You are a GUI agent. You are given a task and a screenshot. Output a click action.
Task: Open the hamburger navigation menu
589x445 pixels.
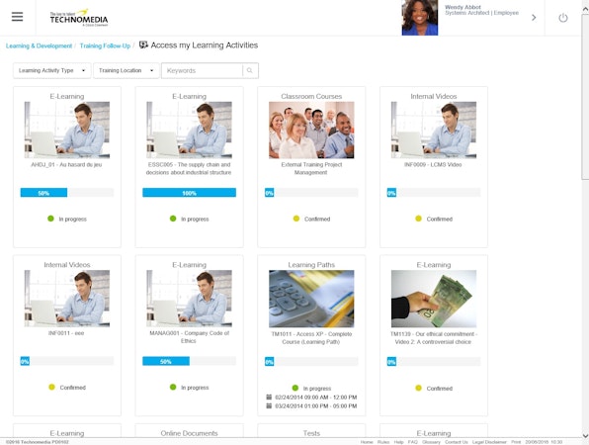pos(17,17)
